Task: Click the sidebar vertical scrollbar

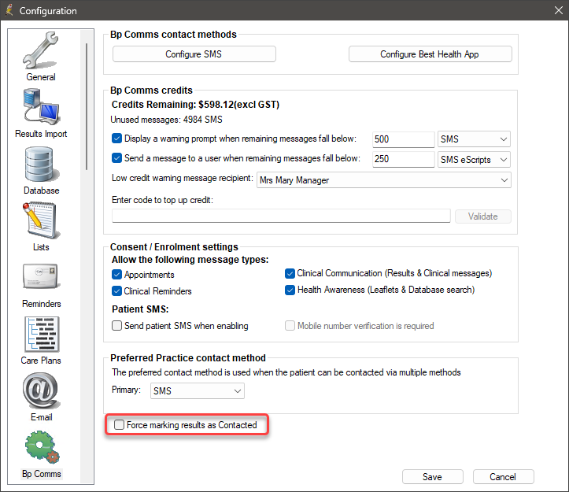Action: (x=87, y=107)
